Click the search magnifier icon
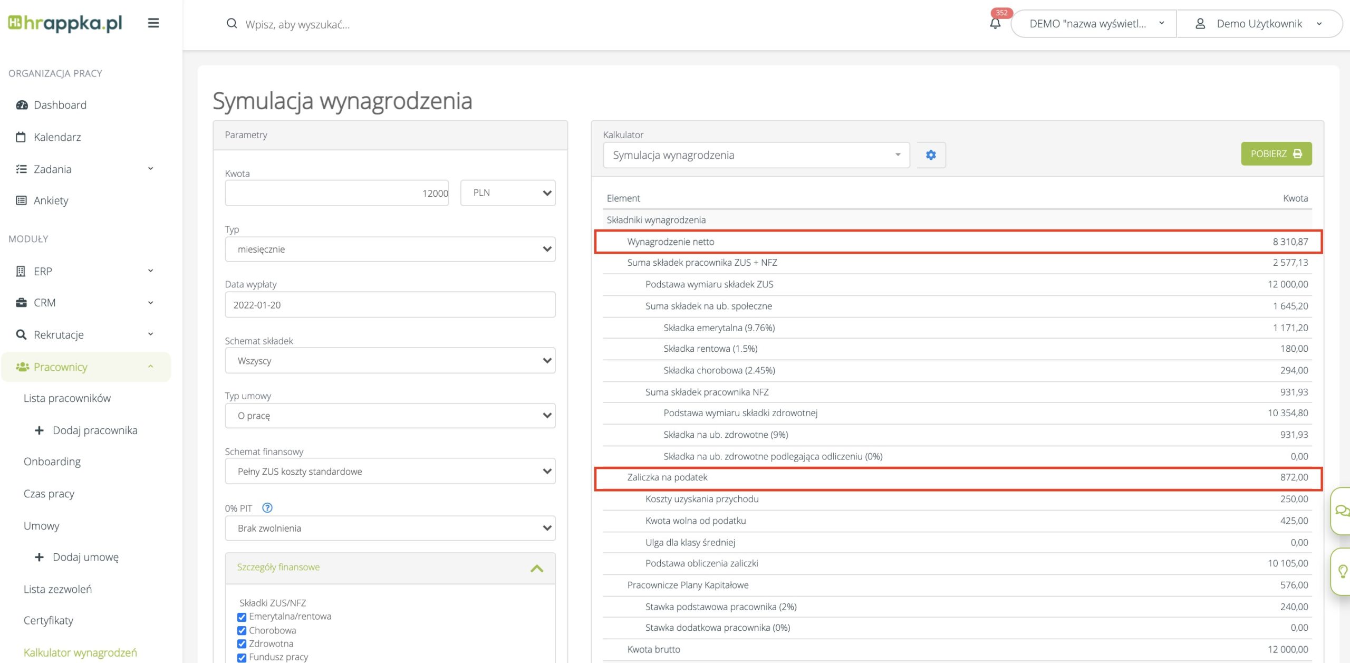Screen dimensions: 1350x663 point(232,24)
